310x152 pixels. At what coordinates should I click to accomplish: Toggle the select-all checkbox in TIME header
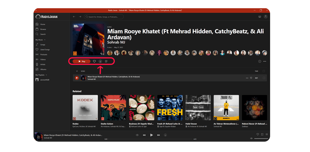264,71
